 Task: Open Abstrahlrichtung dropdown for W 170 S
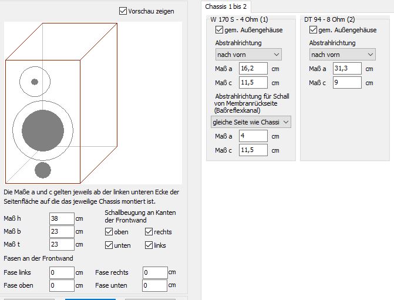tap(248, 55)
